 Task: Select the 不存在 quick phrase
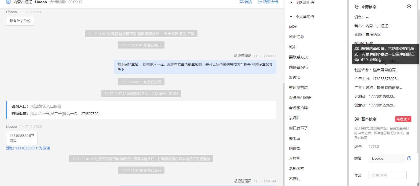tap(295, 179)
